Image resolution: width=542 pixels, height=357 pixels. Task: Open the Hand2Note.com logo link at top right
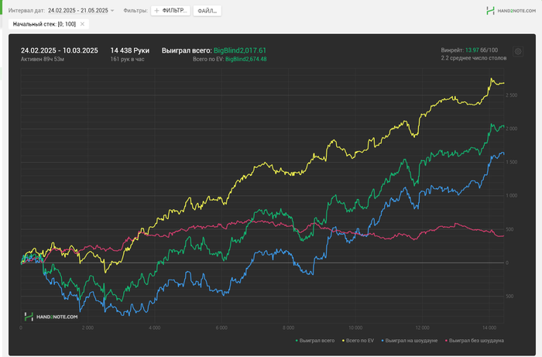coord(511,11)
